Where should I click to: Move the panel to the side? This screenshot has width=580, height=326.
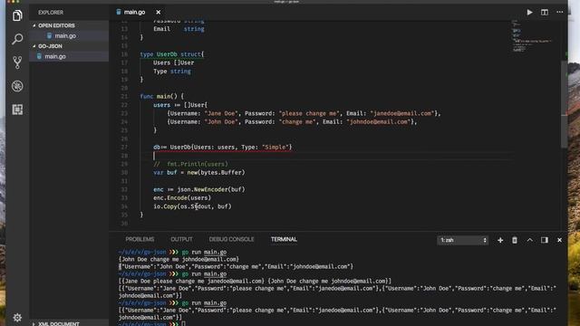pos(545,240)
